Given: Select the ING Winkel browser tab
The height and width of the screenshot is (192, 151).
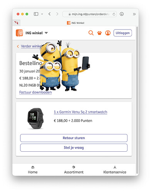Looking at the screenshot, I should (75, 23).
